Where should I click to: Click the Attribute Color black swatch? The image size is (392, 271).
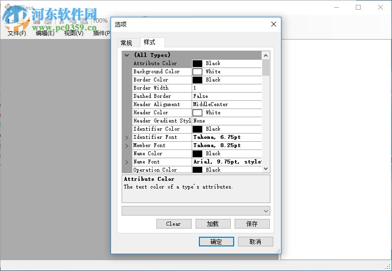(x=197, y=64)
